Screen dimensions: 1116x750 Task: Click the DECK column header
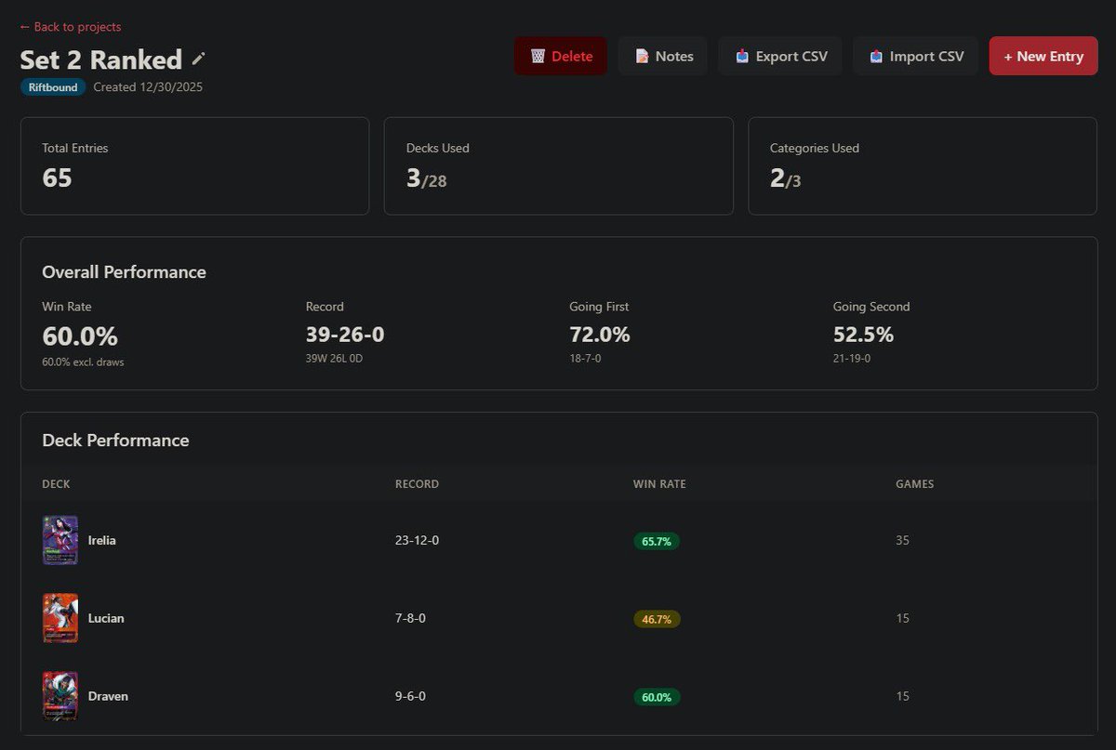(x=56, y=484)
